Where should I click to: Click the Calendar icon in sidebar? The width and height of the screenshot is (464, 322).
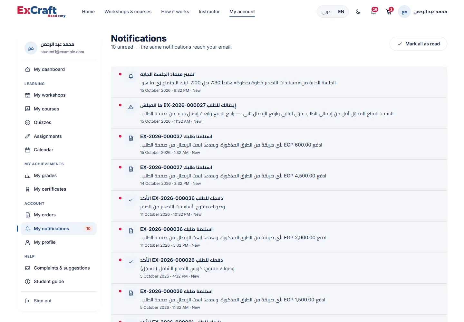[x=27, y=150]
